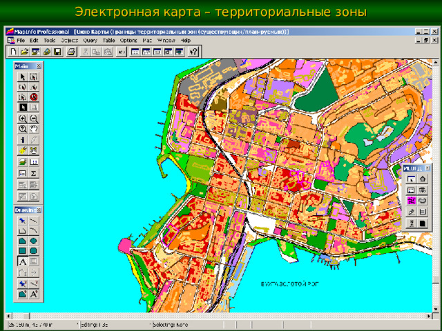This screenshot has width=442, height=331.
Task: Choose the Boundary Select tool
Action: [x=23, y=97]
